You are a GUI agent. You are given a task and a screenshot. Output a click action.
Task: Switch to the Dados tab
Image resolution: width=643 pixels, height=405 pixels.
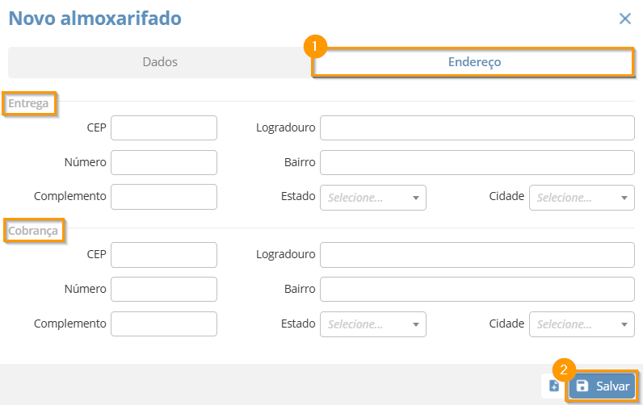coord(160,62)
